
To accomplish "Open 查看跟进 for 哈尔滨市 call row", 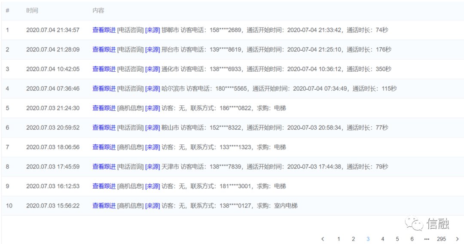I will 104,88.
